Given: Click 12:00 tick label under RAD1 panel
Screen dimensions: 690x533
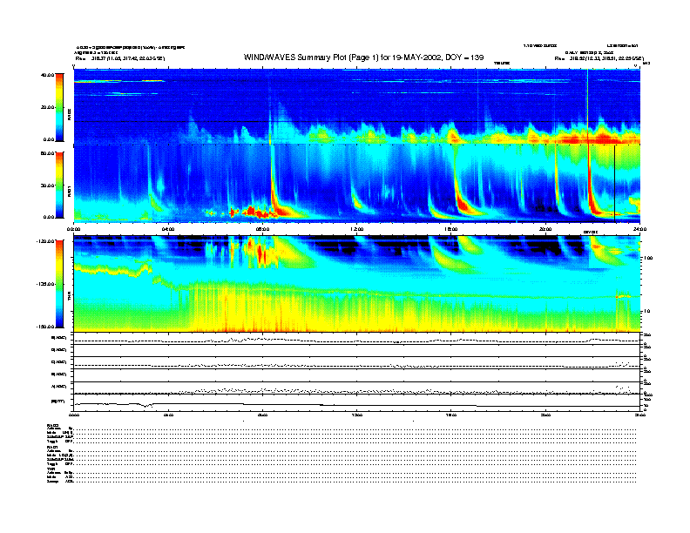Looking at the screenshot, I should (x=357, y=229).
